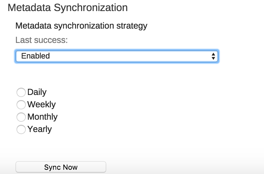Click the gray footer right of Sync Now
This screenshot has height=174, width=264.
pyautogui.click(x=182, y=167)
